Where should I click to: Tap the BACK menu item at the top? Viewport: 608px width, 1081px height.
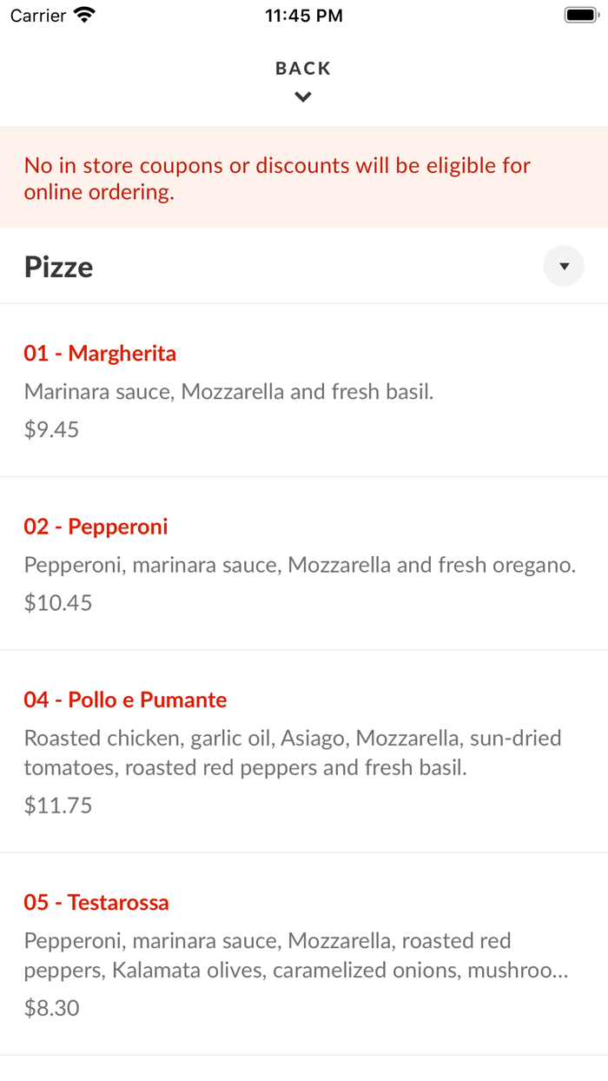[x=302, y=68]
